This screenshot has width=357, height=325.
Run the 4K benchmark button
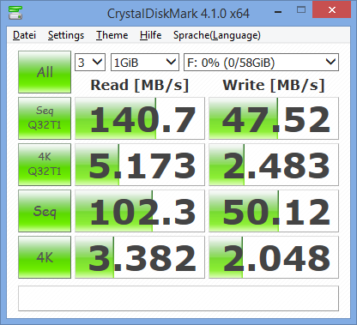(x=45, y=257)
